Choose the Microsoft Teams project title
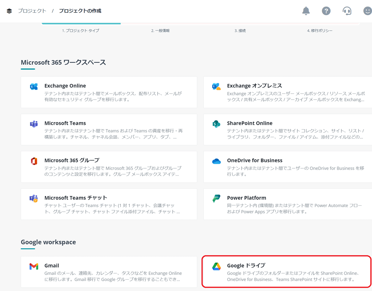The width and height of the screenshot is (372, 291). coord(65,123)
